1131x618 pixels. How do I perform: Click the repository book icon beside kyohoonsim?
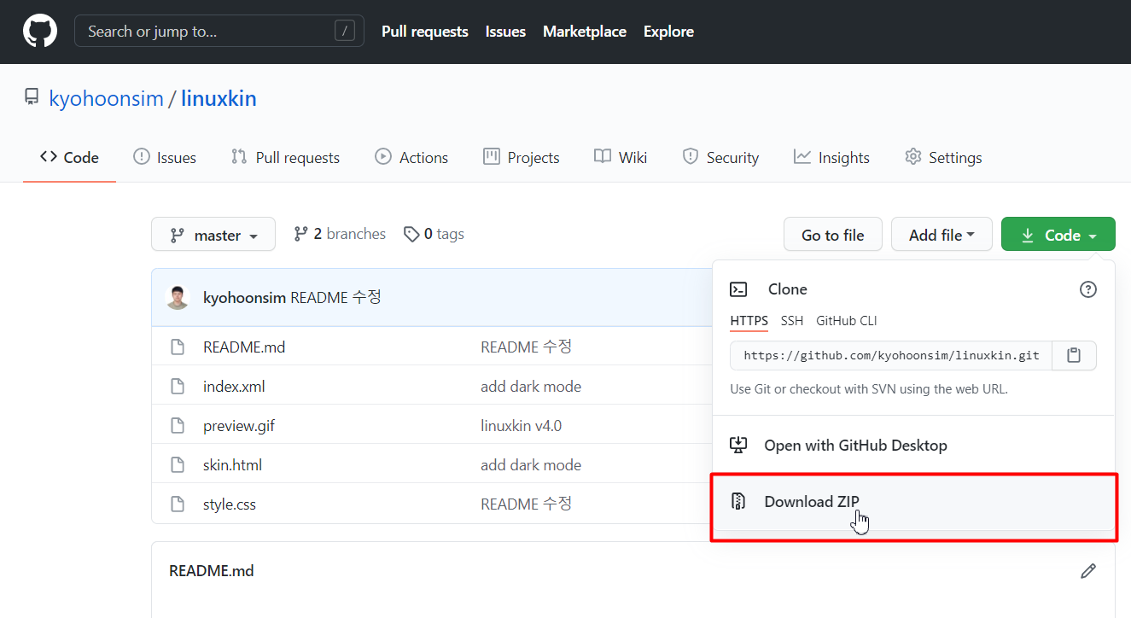click(32, 97)
